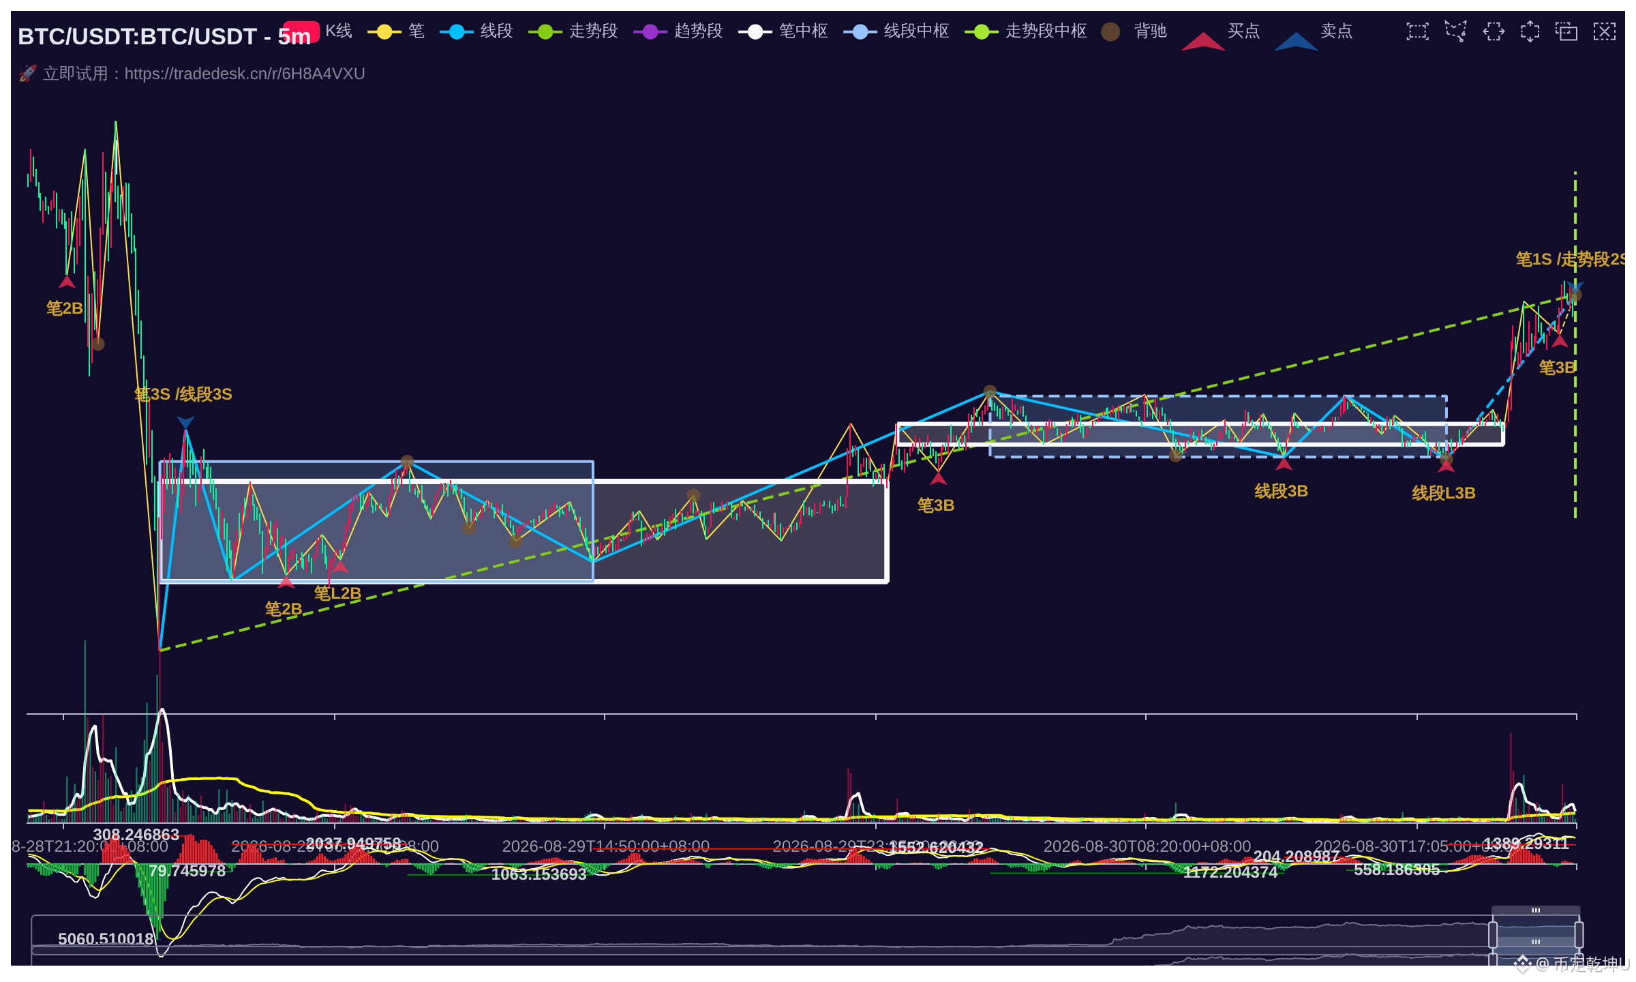The height and width of the screenshot is (982, 1636).
Task: Click the red buy arrow above 线段3B
Action: 1284,464
